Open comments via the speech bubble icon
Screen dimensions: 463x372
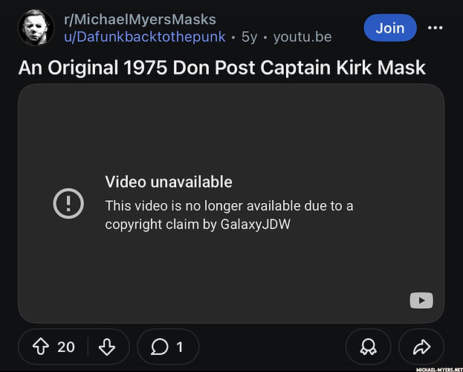click(x=160, y=347)
